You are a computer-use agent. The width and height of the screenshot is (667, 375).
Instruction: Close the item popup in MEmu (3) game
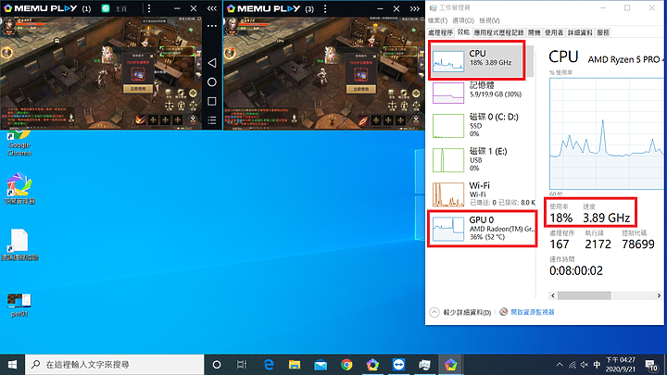pos(374,56)
